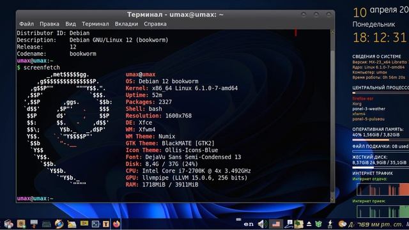Click the power plug tray icon
Viewport: 409px width, 230px height.
(x=330, y=224)
